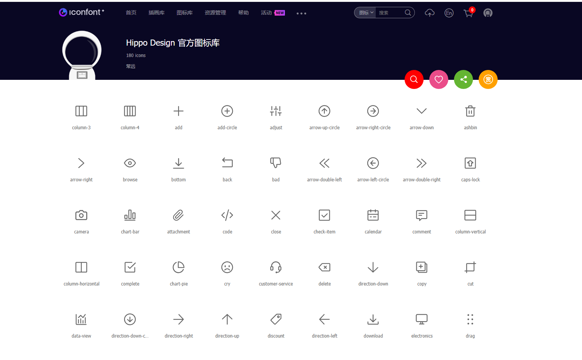
Task: Pick the copy icon
Action: point(422,267)
